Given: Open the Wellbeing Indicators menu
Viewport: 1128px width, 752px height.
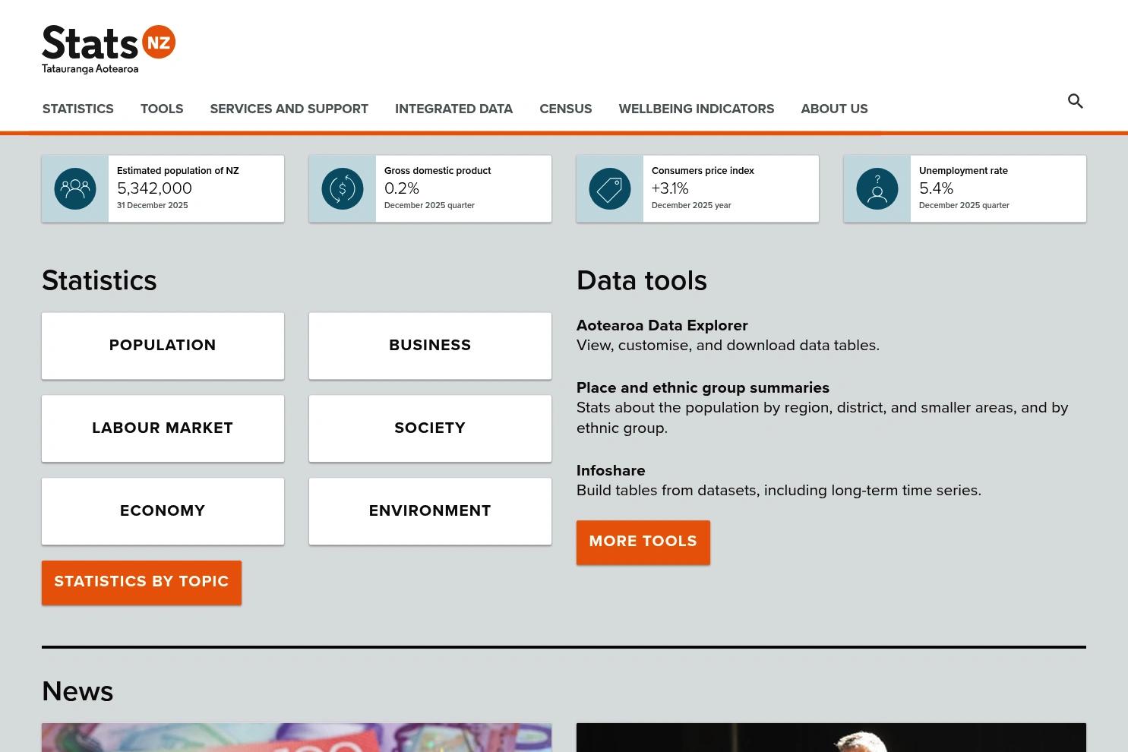Looking at the screenshot, I should click(x=697, y=109).
